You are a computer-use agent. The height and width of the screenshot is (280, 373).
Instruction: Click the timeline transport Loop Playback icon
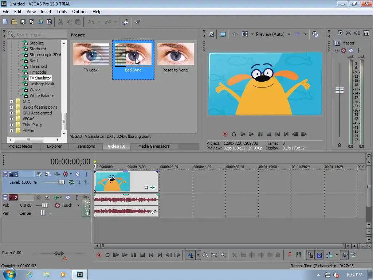[107, 255]
